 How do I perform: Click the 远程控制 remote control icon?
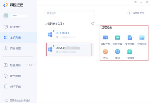click(105, 38)
